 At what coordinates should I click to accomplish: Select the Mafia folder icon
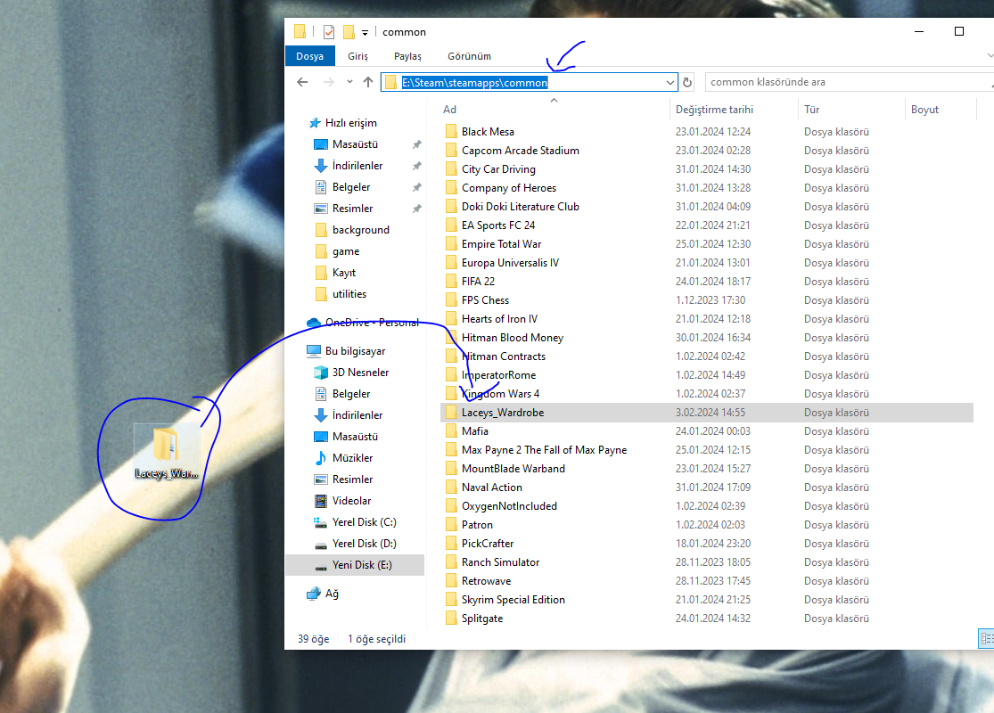[x=451, y=431]
